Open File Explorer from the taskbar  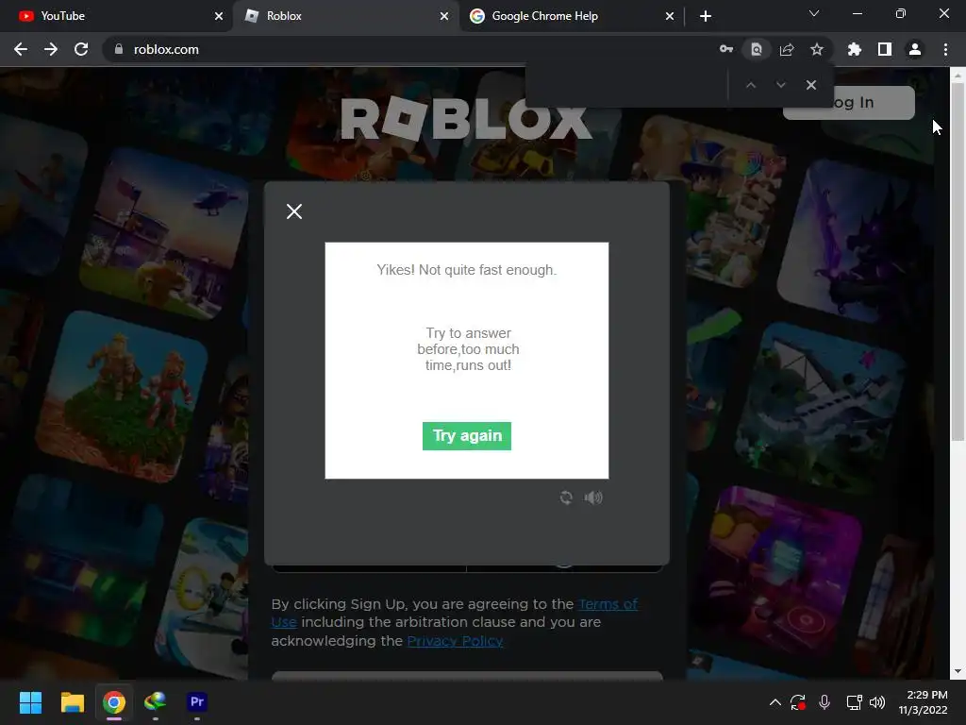72,702
